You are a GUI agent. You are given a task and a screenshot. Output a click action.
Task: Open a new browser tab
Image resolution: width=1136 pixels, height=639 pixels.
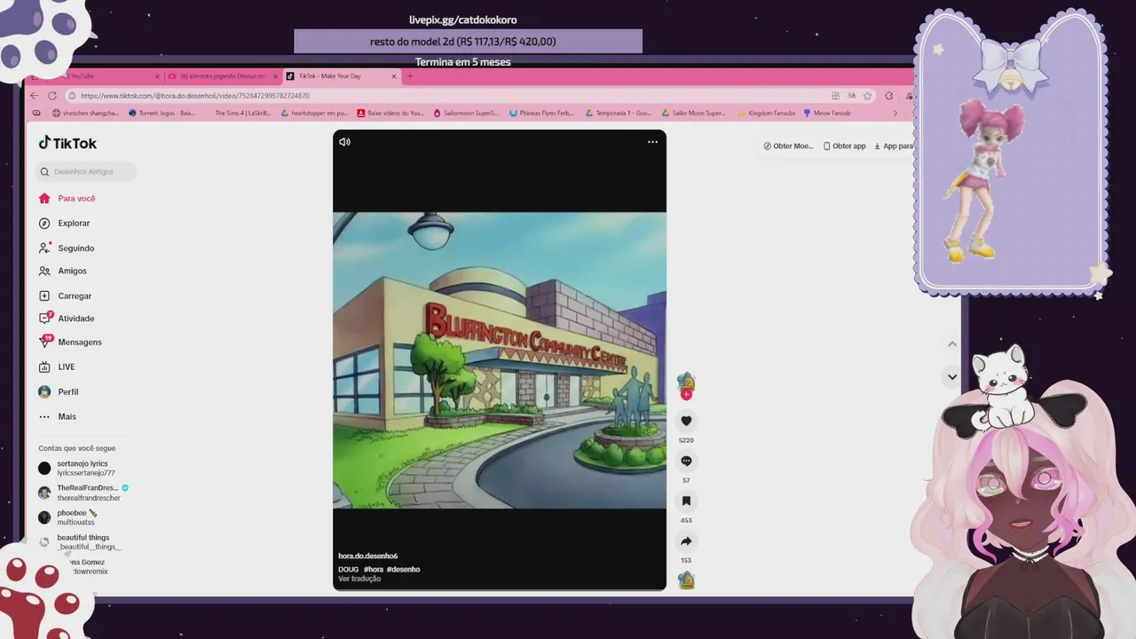click(410, 76)
